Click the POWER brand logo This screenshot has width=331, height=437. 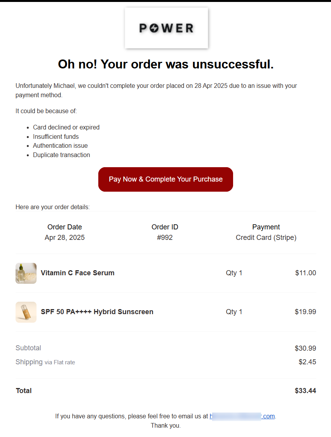click(166, 28)
